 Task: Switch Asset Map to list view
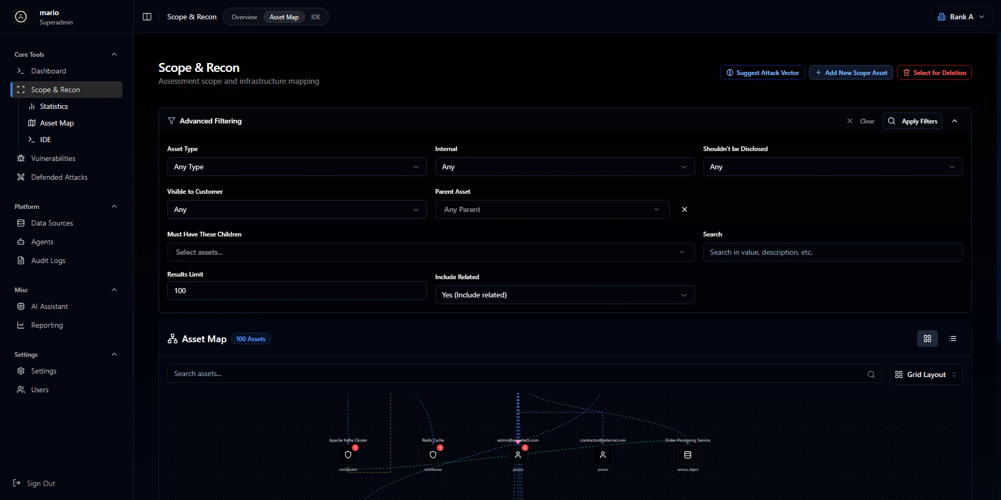(x=952, y=339)
